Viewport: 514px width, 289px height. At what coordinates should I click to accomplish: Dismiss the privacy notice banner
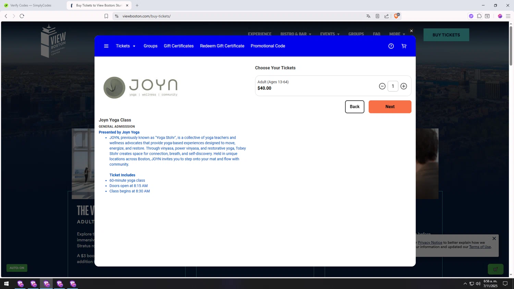tap(494, 239)
